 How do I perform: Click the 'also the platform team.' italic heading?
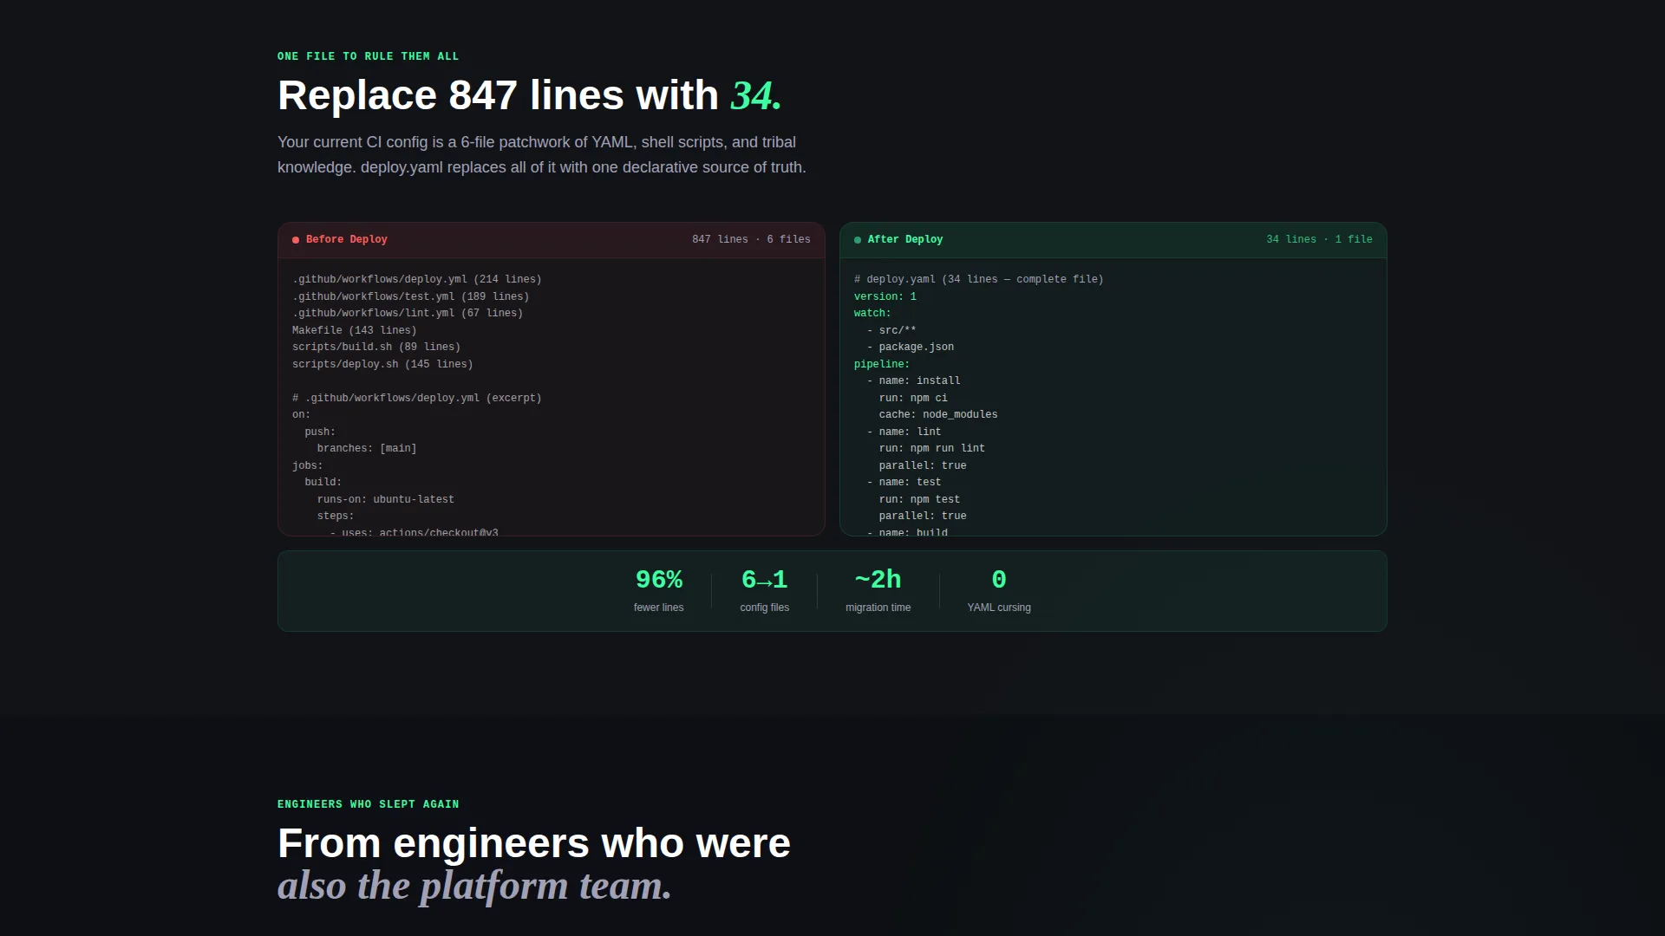tap(475, 886)
